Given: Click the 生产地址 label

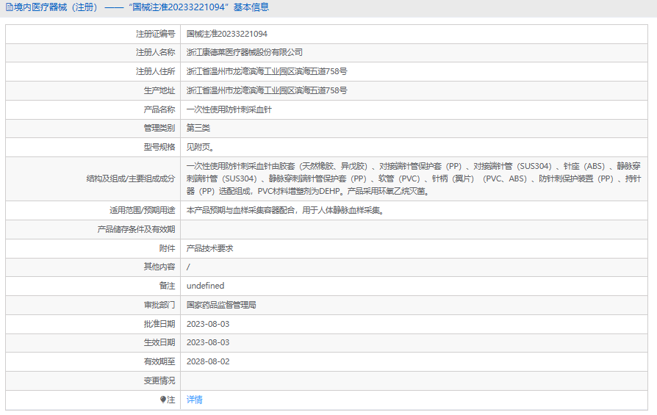Looking at the screenshot, I should 159,90.
